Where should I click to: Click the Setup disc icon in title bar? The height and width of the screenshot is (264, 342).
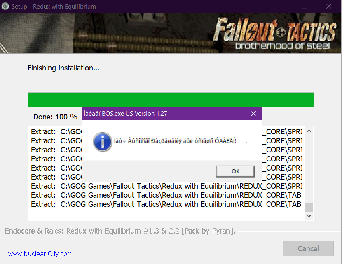(5, 6)
